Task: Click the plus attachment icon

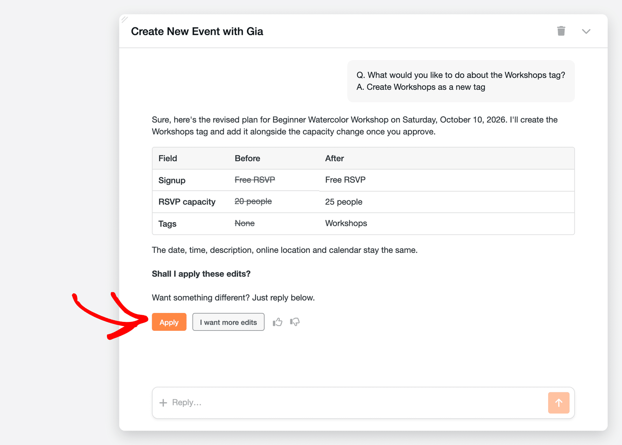Action: pos(163,403)
